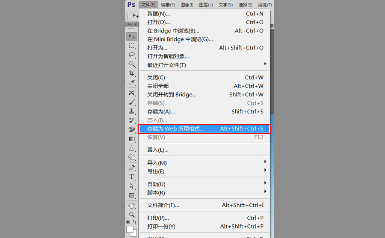The image size is (385, 238).
Task: Choose 关闭并转到 Bridge... entry
Action: (205, 95)
